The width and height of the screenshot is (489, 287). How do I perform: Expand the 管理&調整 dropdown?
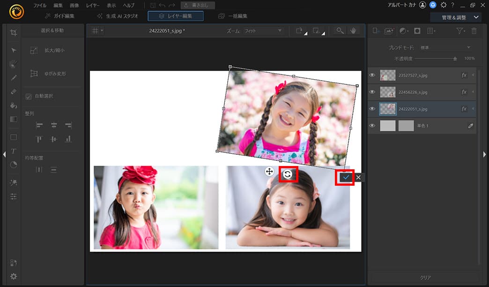coord(454,17)
